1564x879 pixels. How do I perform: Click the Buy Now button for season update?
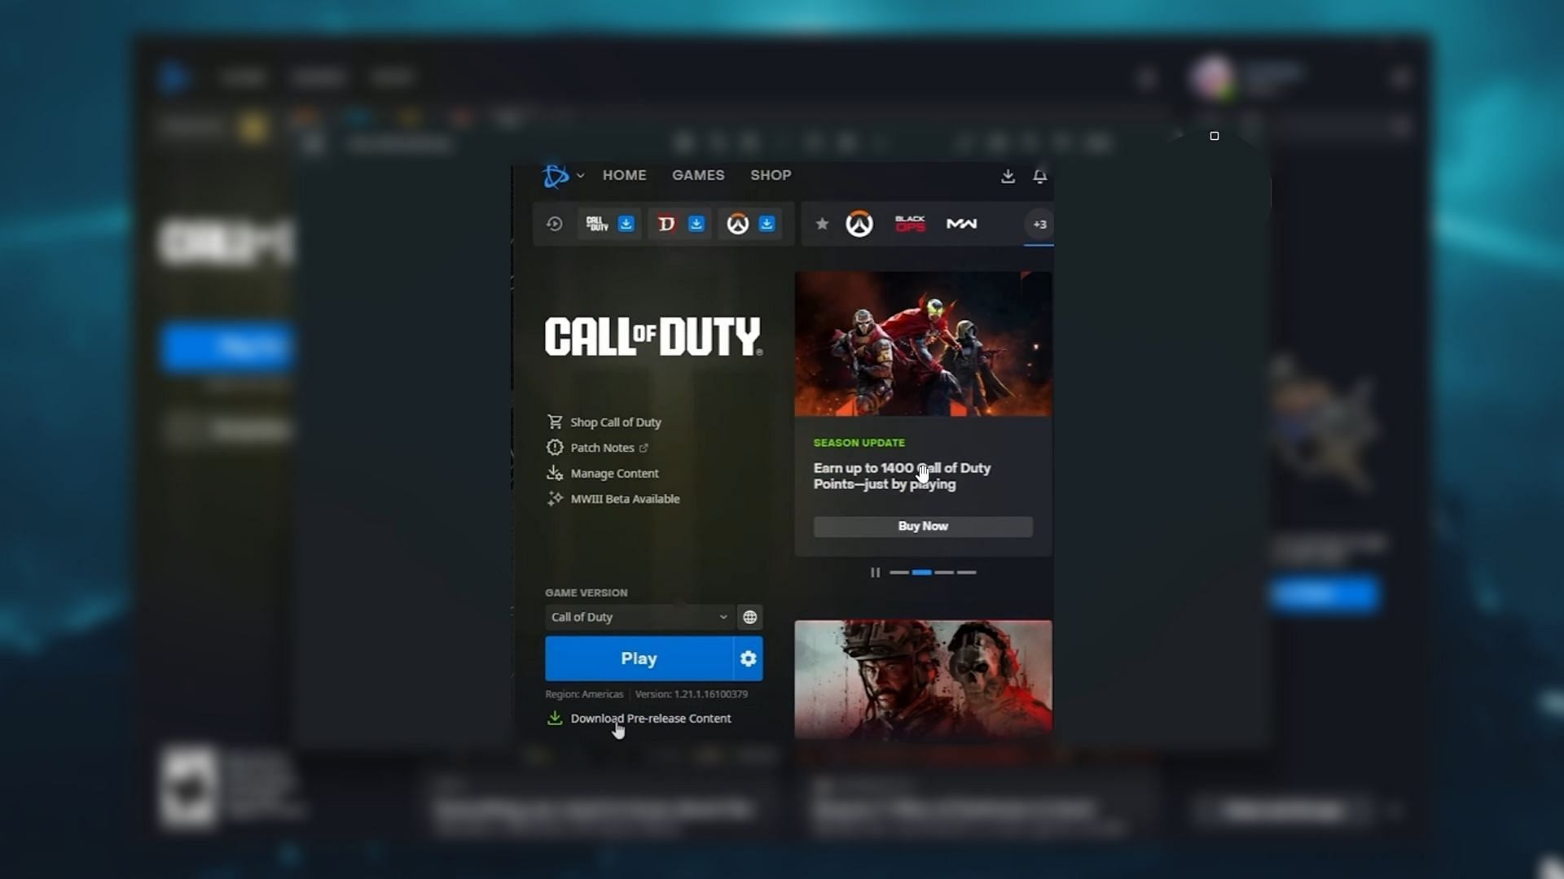tap(921, 526)
